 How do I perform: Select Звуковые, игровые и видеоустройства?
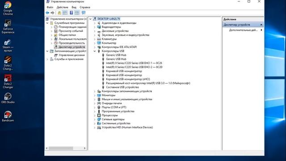pyautogui.click(x=126, y=35)
